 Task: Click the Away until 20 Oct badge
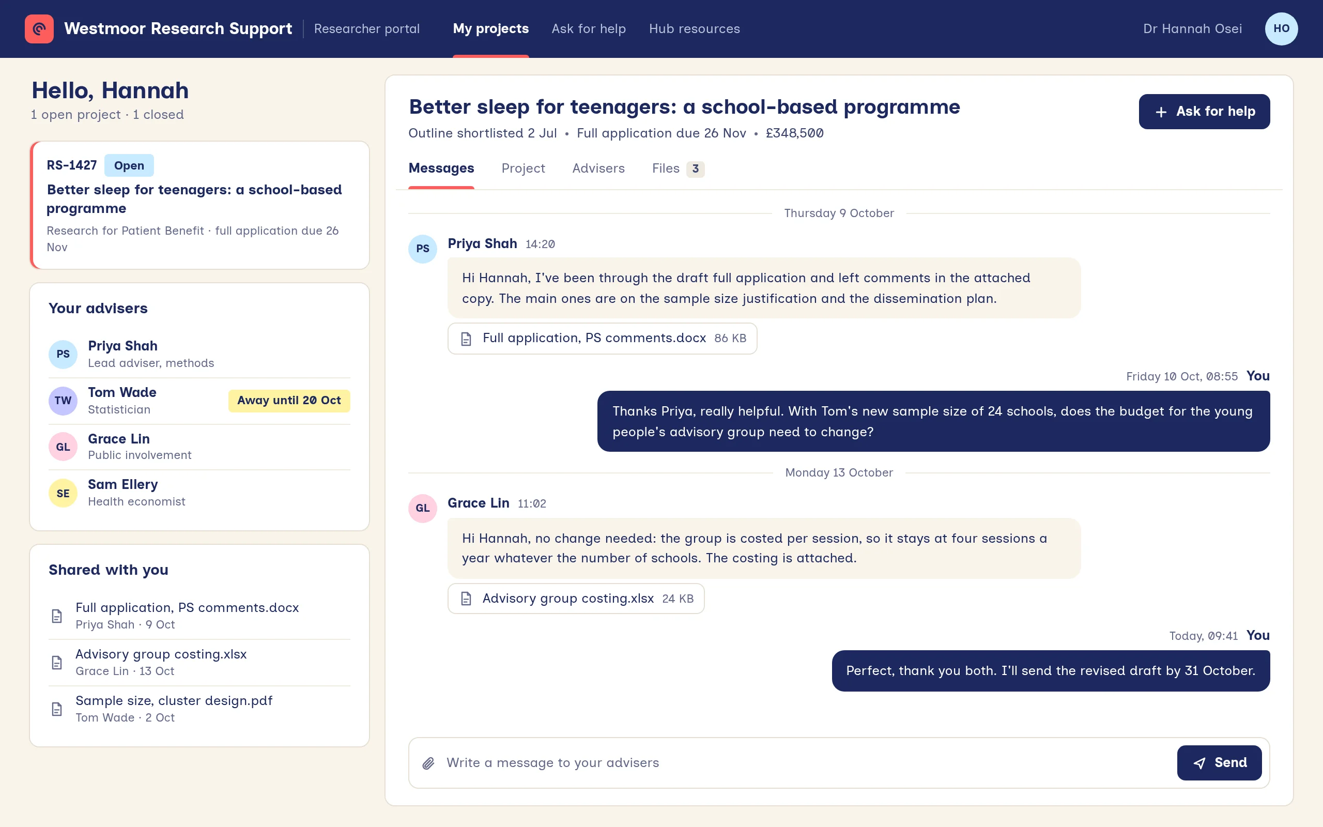[289, 401]
